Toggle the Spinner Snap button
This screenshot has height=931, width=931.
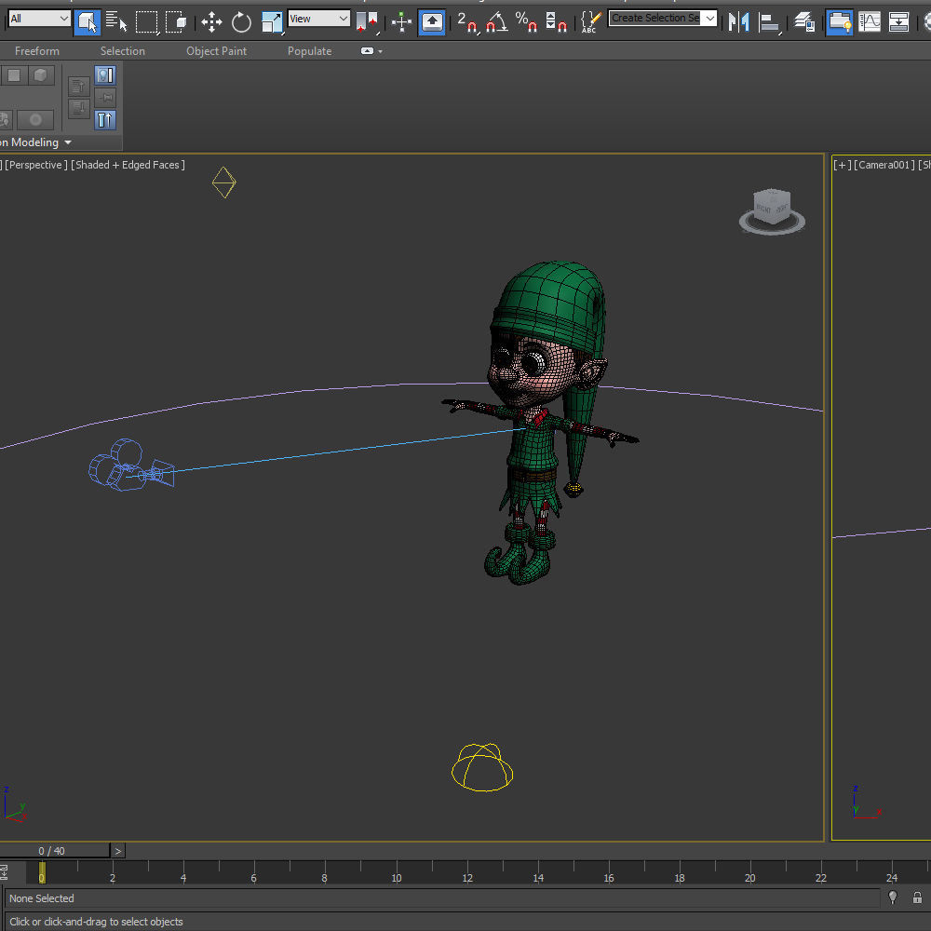pos(556,22)
